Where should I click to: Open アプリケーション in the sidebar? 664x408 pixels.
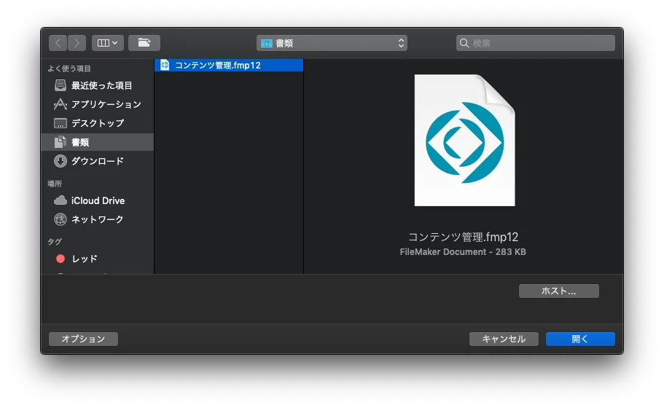(x=98, y=104)
